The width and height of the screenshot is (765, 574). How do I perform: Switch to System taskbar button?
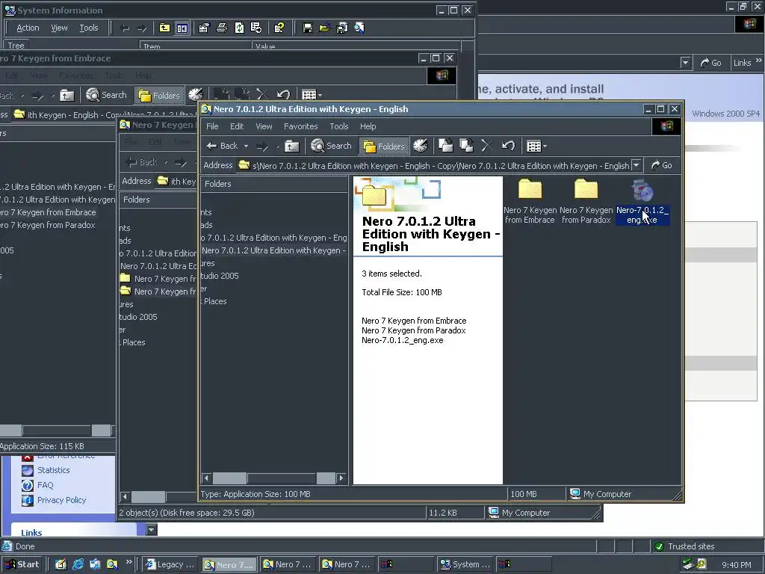click(465, 564)
